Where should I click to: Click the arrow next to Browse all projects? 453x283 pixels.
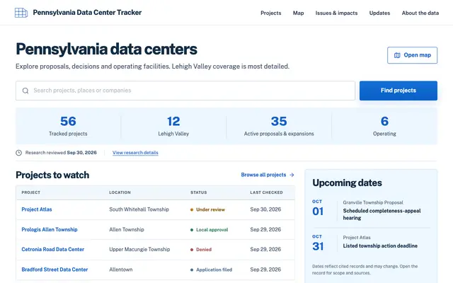[292, 175]
